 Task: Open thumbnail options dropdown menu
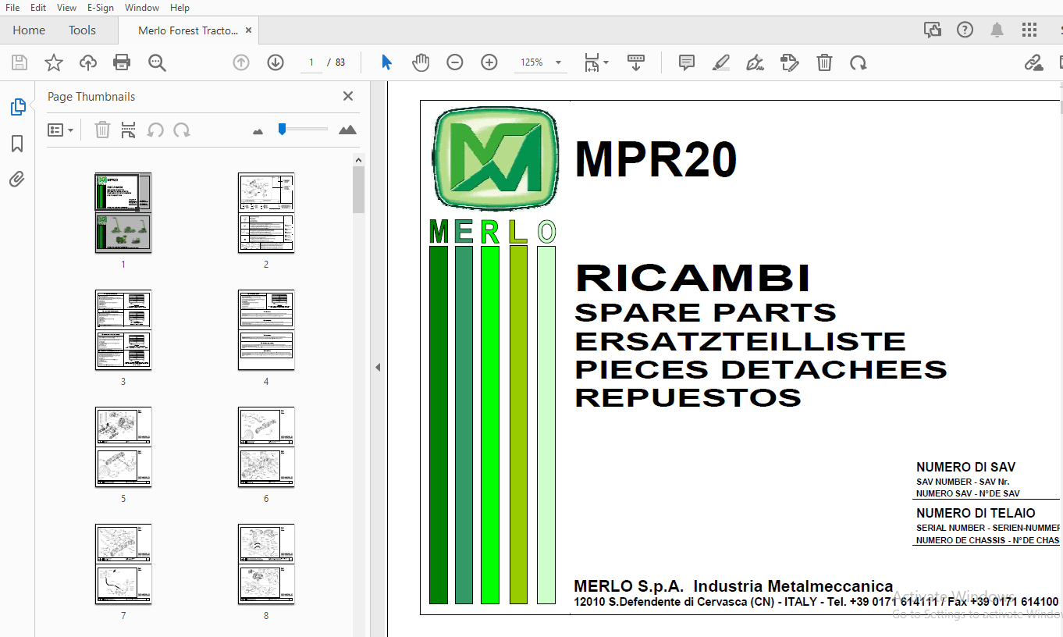[60, 130]
